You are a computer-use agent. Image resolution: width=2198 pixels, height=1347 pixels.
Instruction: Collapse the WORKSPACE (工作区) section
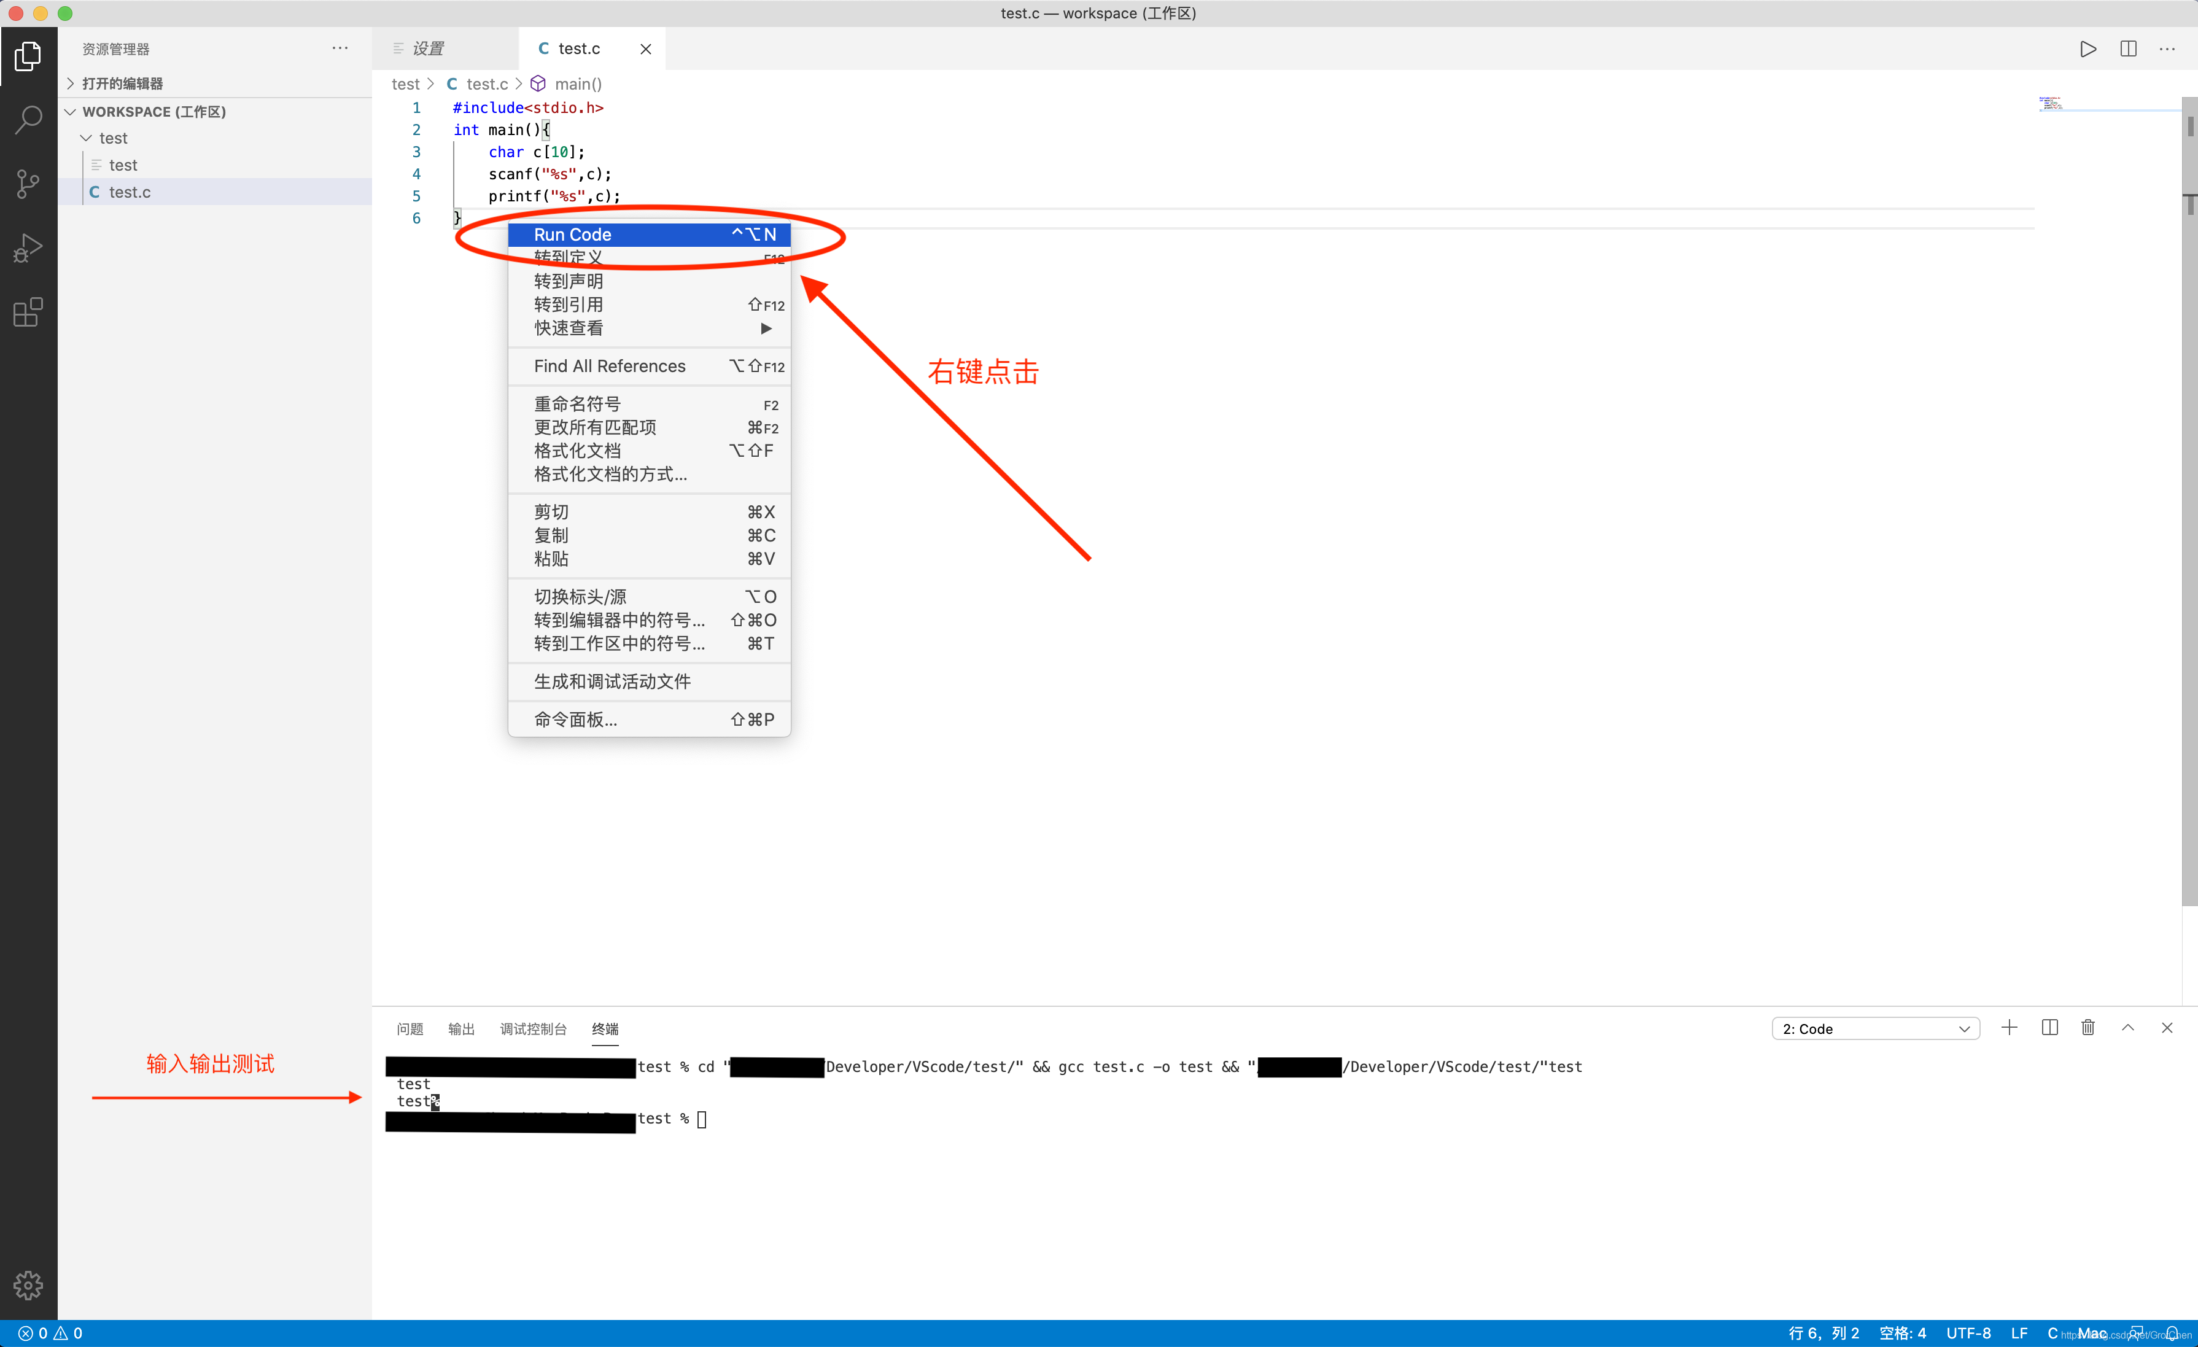[x=215, y=112]
